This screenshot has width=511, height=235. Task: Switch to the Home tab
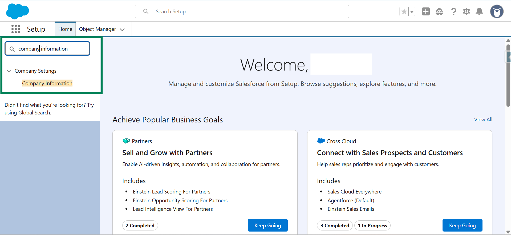(x=65, y=29)
